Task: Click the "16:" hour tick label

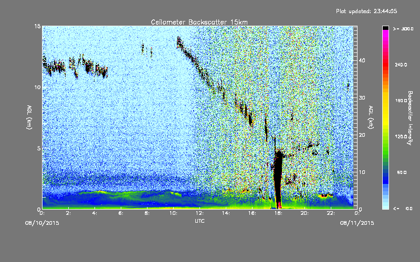Action: (252, 213)
